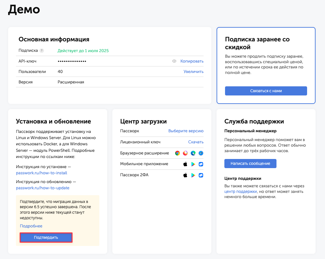This screenshot has width=325, height=259.
Task: Click the API-ключ row label
Action: tap(28, 61)
